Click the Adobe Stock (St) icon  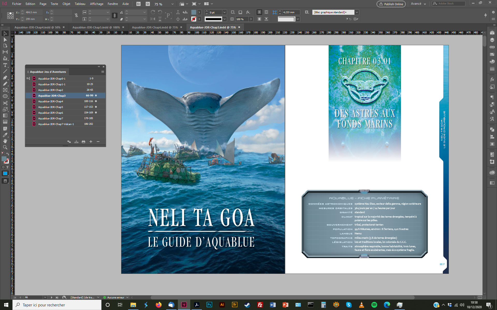coord(148,4)
